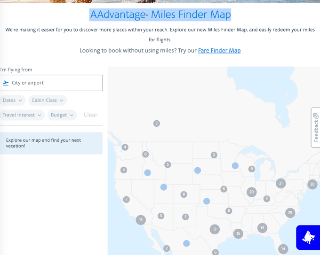The width and height of the screenshot is (320, 255).
Task: Click the cluster marker labeled 29
Action: [290, 213]
